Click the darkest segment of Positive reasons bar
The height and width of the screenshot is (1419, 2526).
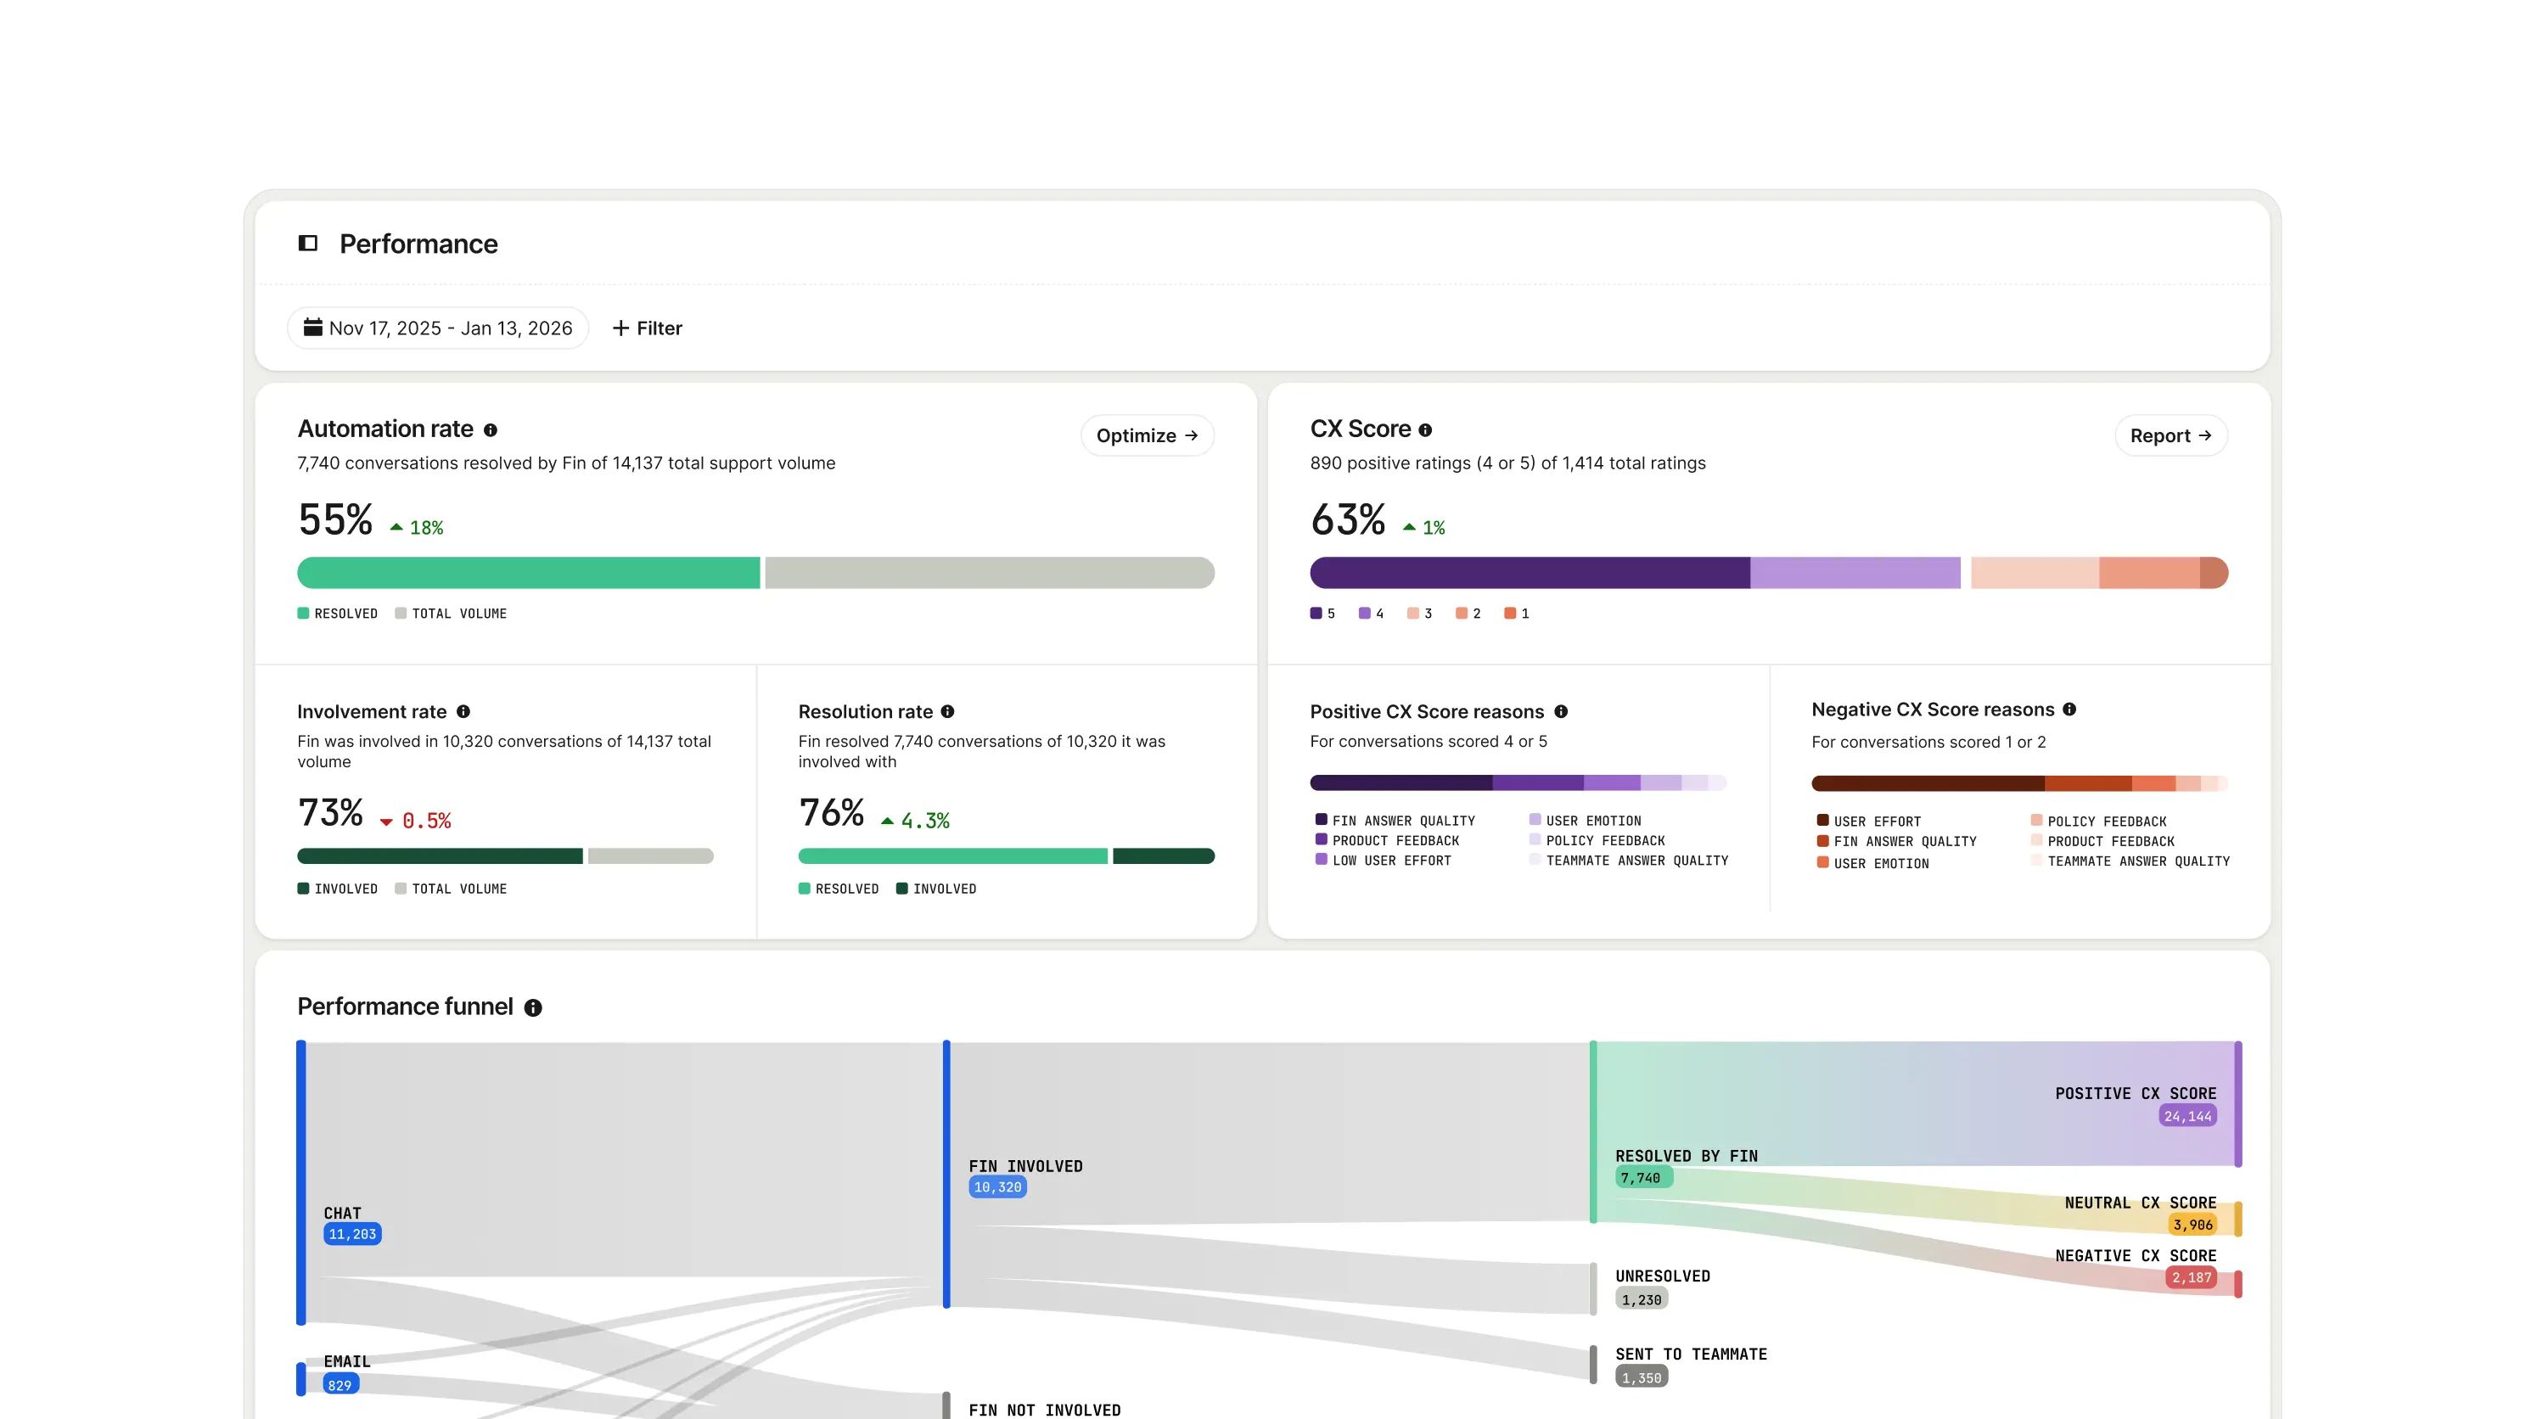click(1401, 782)
